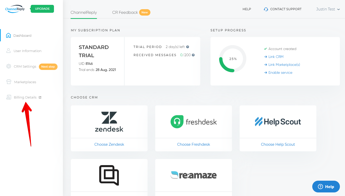Click external link icon beside Billing Details

pos(40,97)
